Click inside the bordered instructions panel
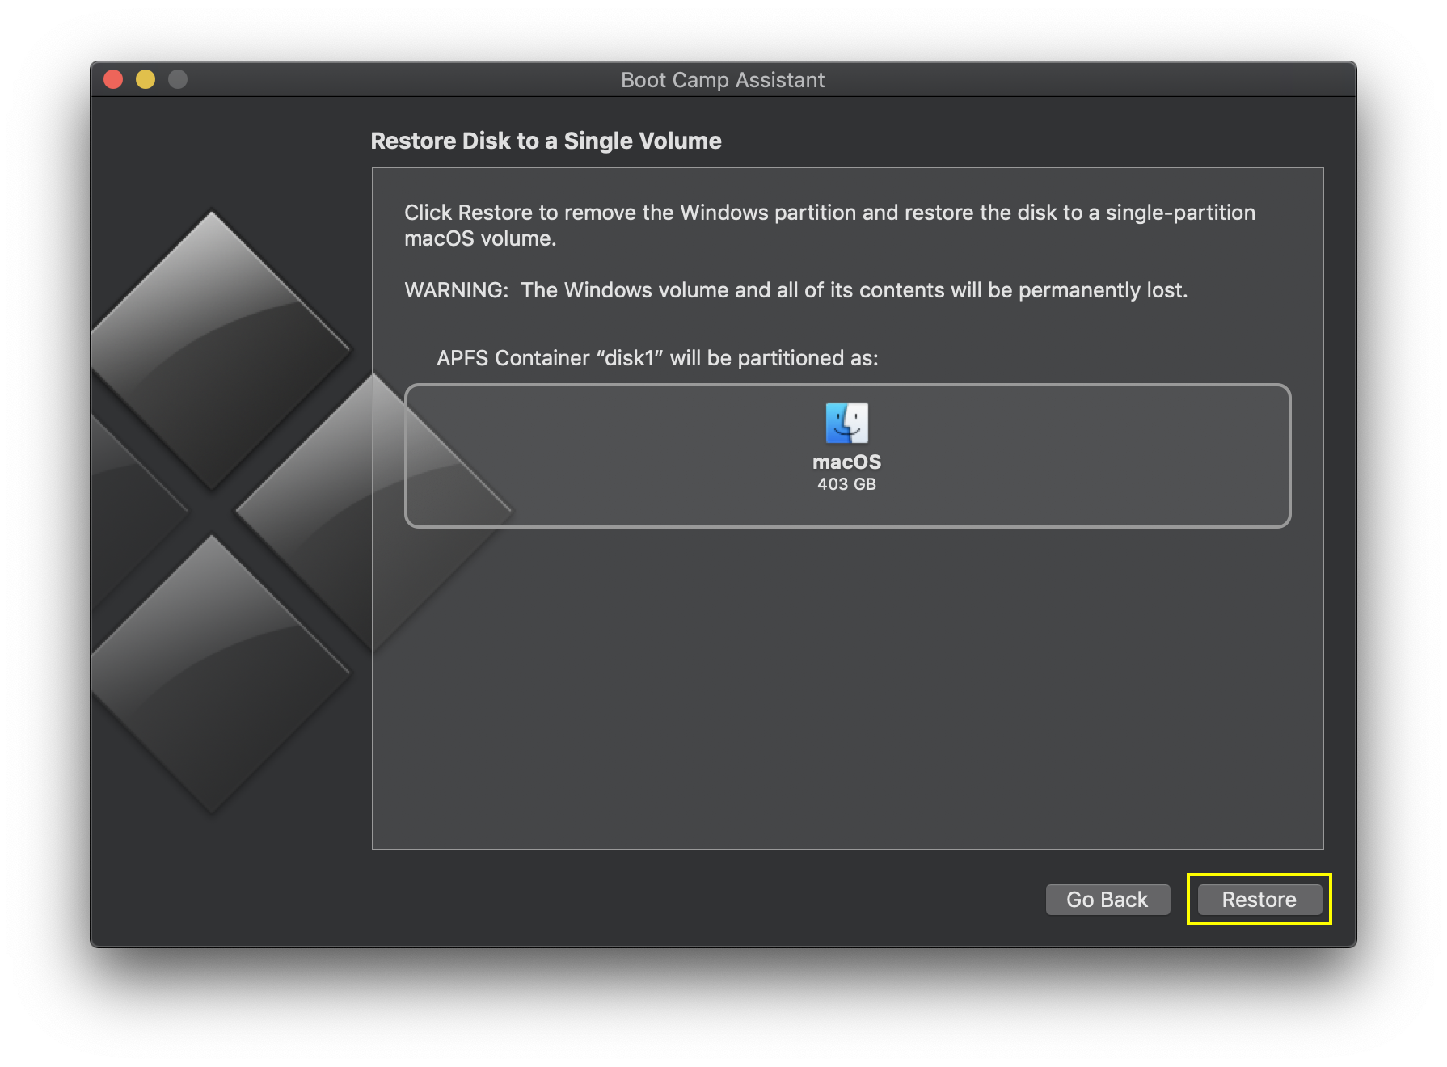Viewport: 1447px width, 1067px height. pos(847,687)
